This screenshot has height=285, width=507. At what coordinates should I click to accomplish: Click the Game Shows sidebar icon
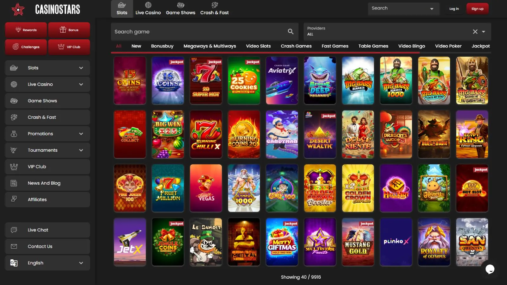tap(14, 101)
